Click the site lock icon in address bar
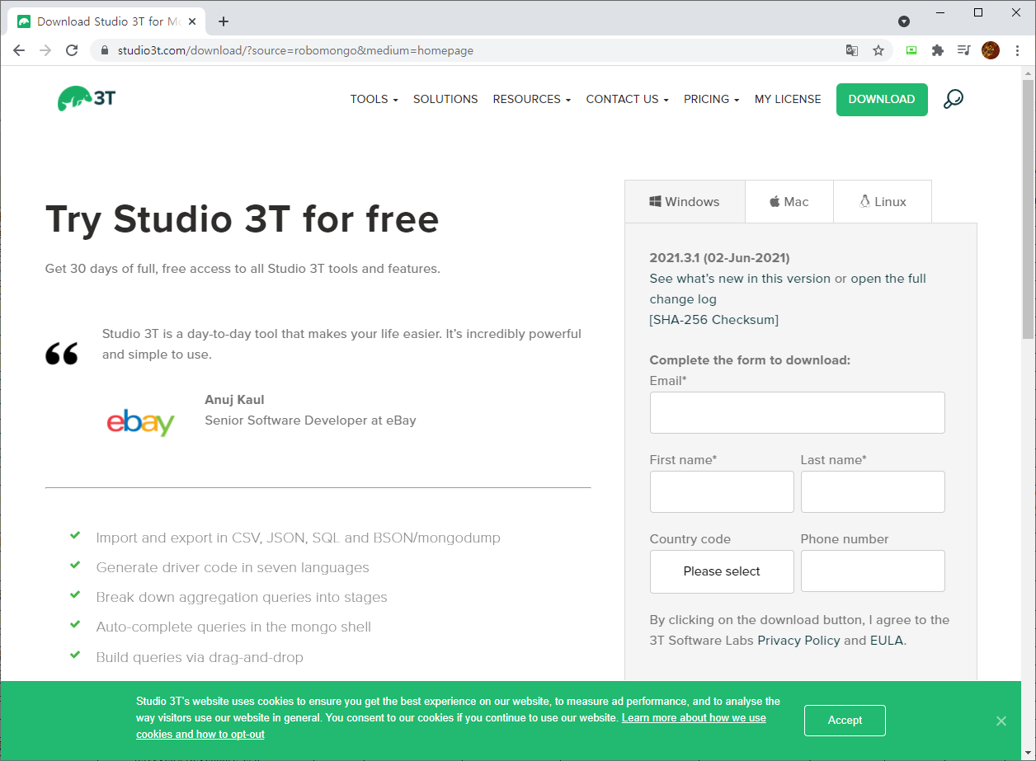The width and height of the screenshot is (1036, 761). point(104,50)
